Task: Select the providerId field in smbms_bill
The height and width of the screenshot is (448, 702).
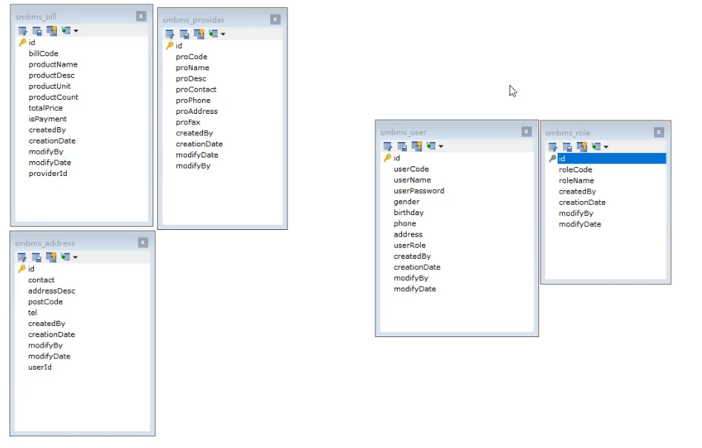Action: pyautogui.click(x=47, y=174)
